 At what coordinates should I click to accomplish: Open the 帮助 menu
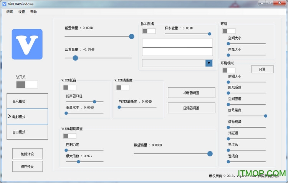tap(33, 12)
